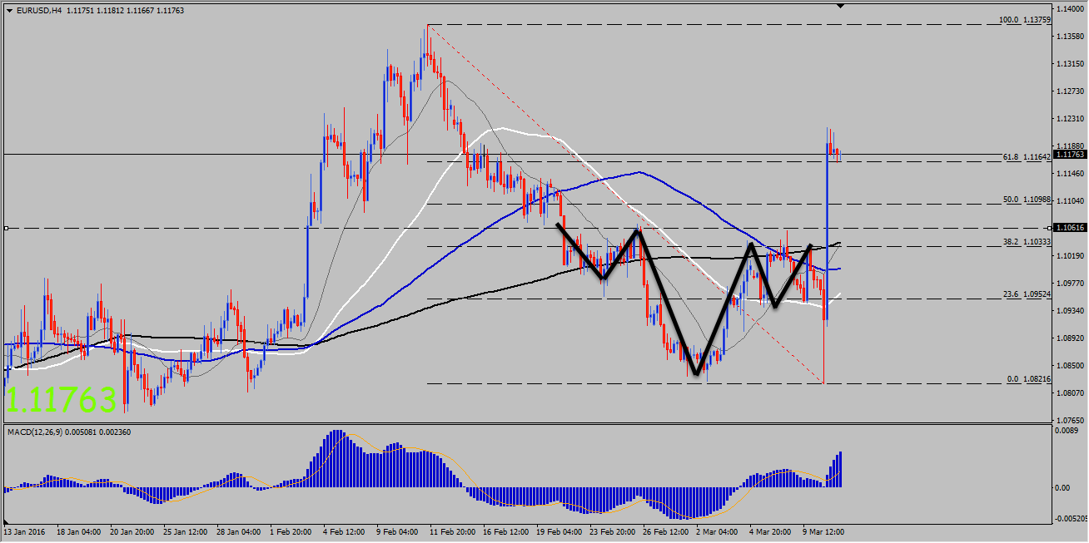1089x543 pixels.
Task: Click the chart shift triangle marker at top
Action: click(x=841, y=7)
